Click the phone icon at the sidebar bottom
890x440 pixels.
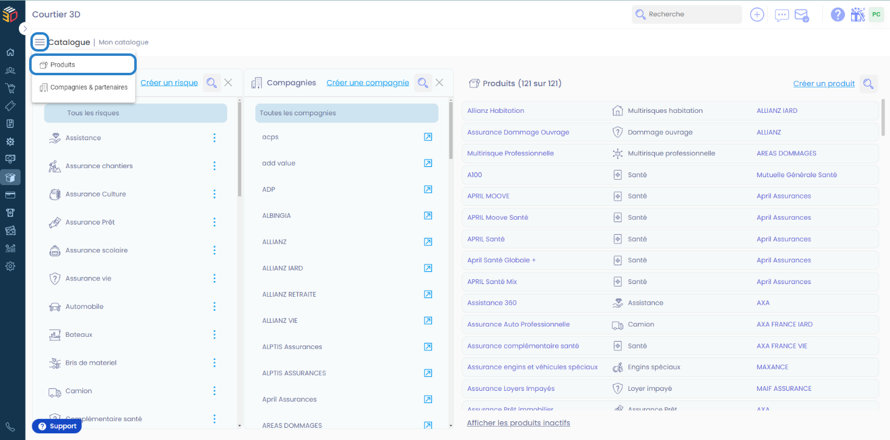point(10,427)
